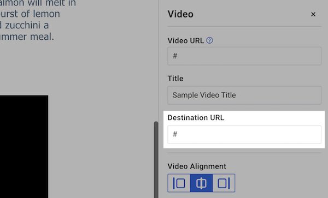Screen dimensions: 328x198
Task: Click the Title input field
Action: tap(244, 95)
